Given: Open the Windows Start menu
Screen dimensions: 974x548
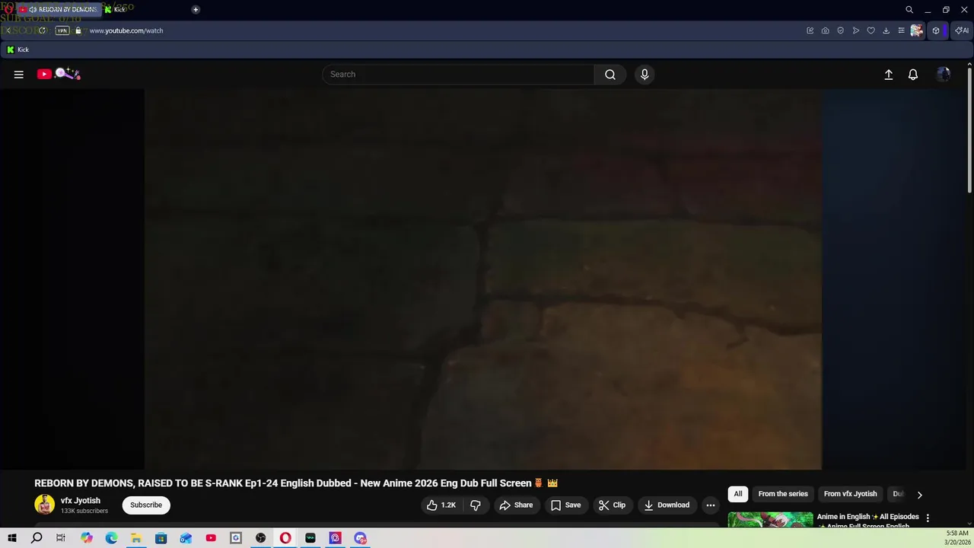Looking at the screenshot, I should point(11,538).
